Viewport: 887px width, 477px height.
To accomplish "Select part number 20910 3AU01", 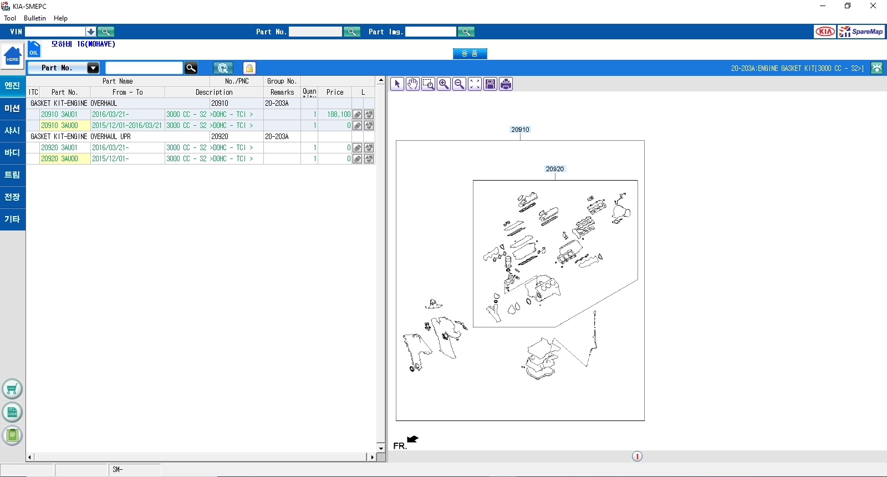I will pyautogui.click(x=59, y=115).
